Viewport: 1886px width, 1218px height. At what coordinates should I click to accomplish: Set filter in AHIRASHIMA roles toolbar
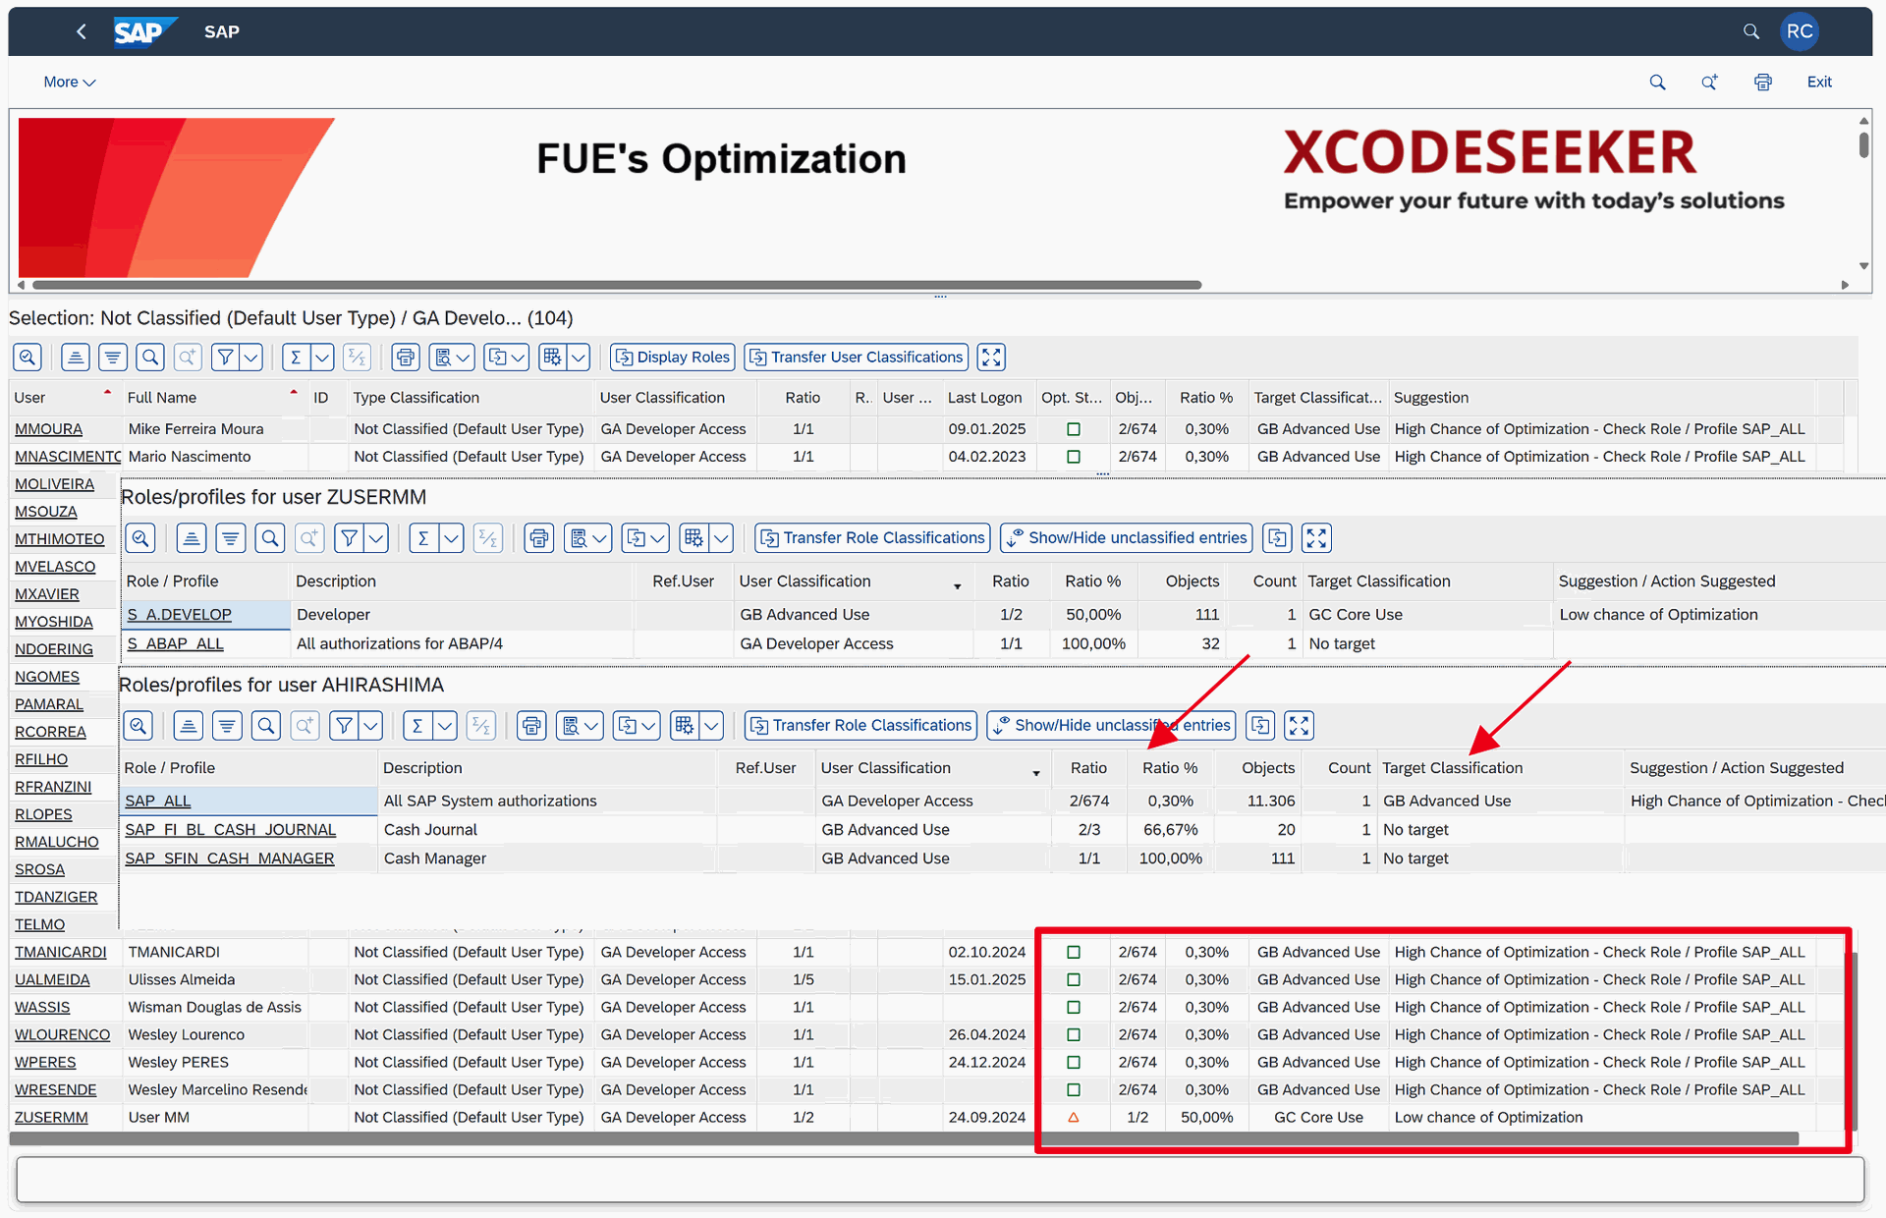(x=344, y=726)
